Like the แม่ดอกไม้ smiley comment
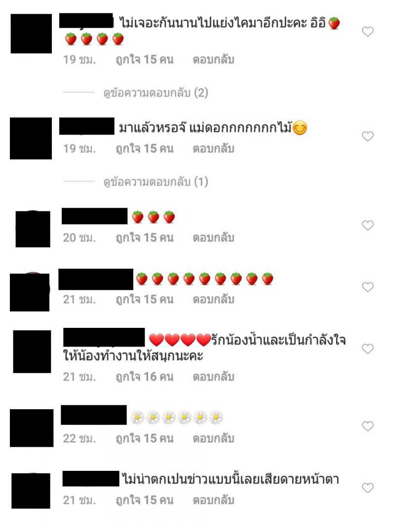This screenshot has width=395, height=530. coord(367,136)
